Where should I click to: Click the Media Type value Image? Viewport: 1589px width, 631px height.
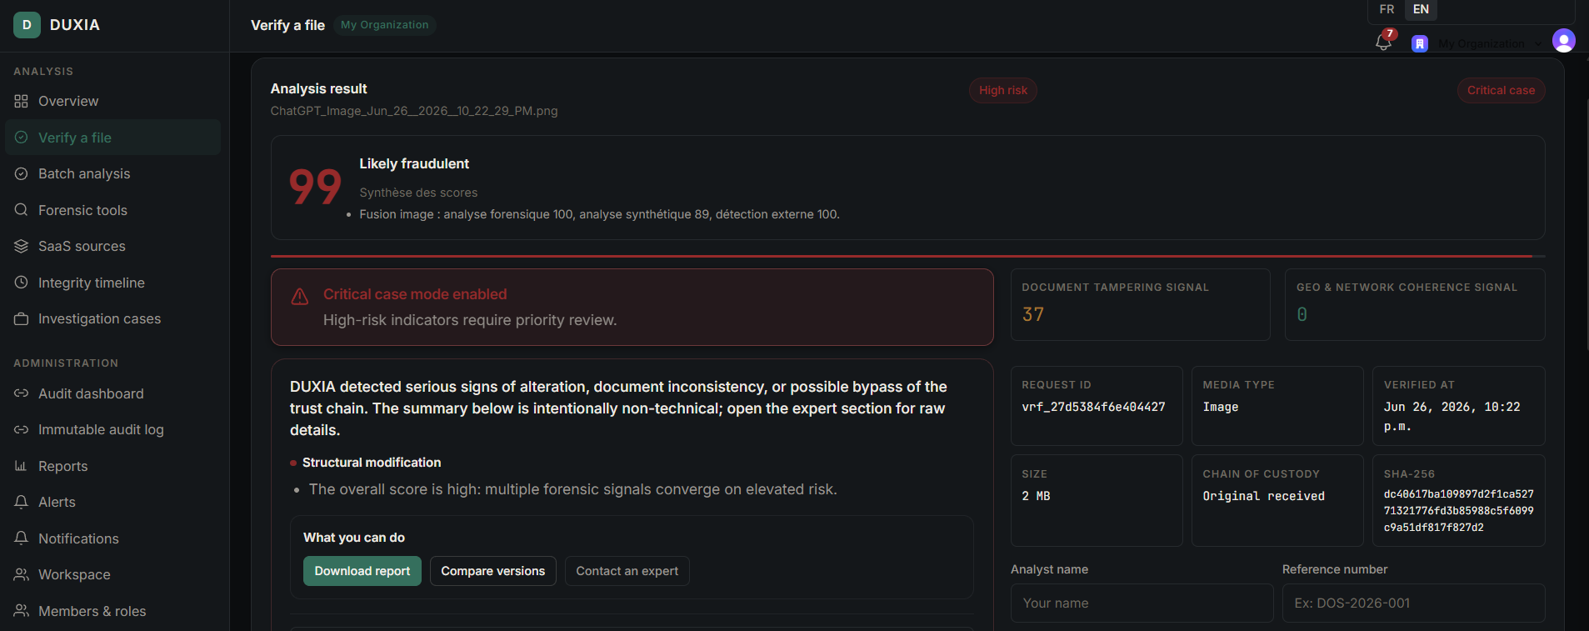tap(1221, 407)
